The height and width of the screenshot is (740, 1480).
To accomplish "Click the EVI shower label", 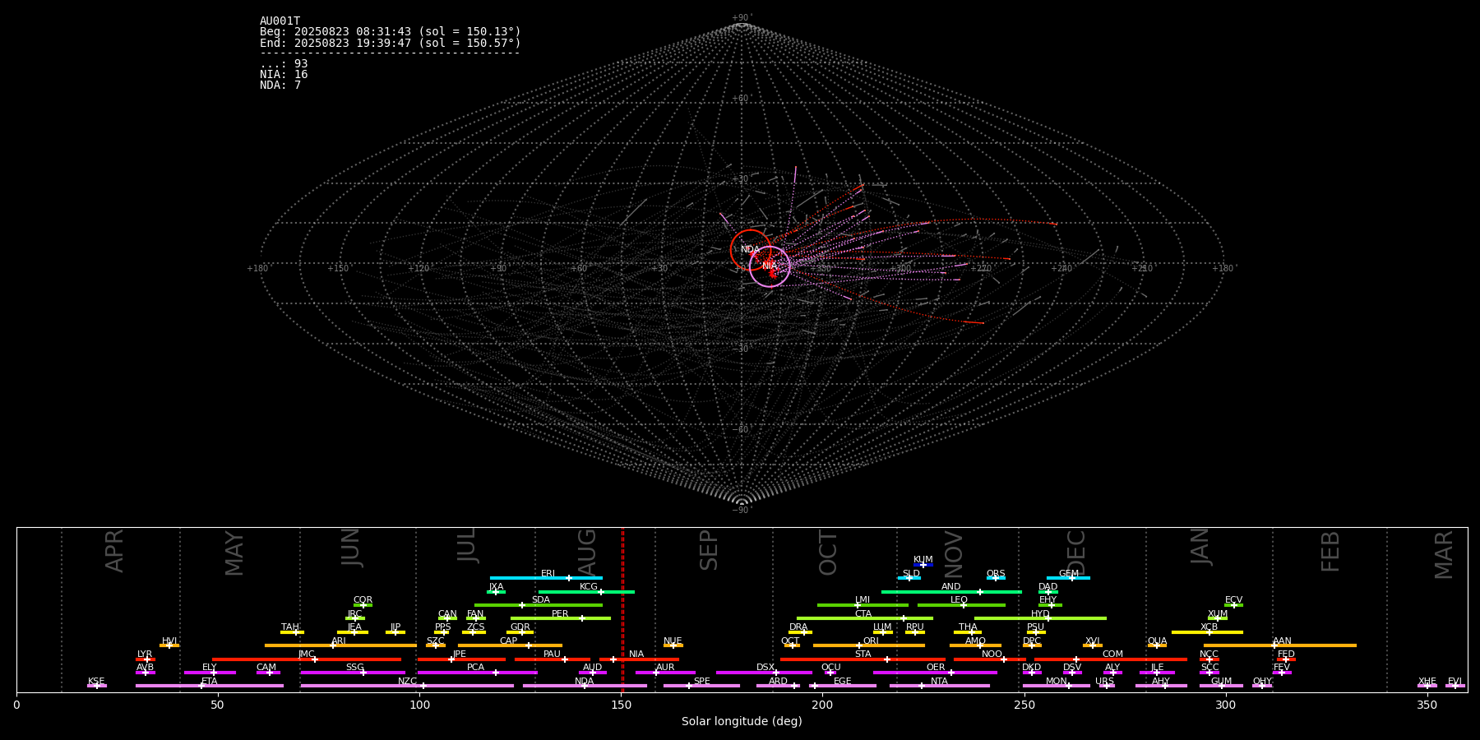I will pos(1455,682).
